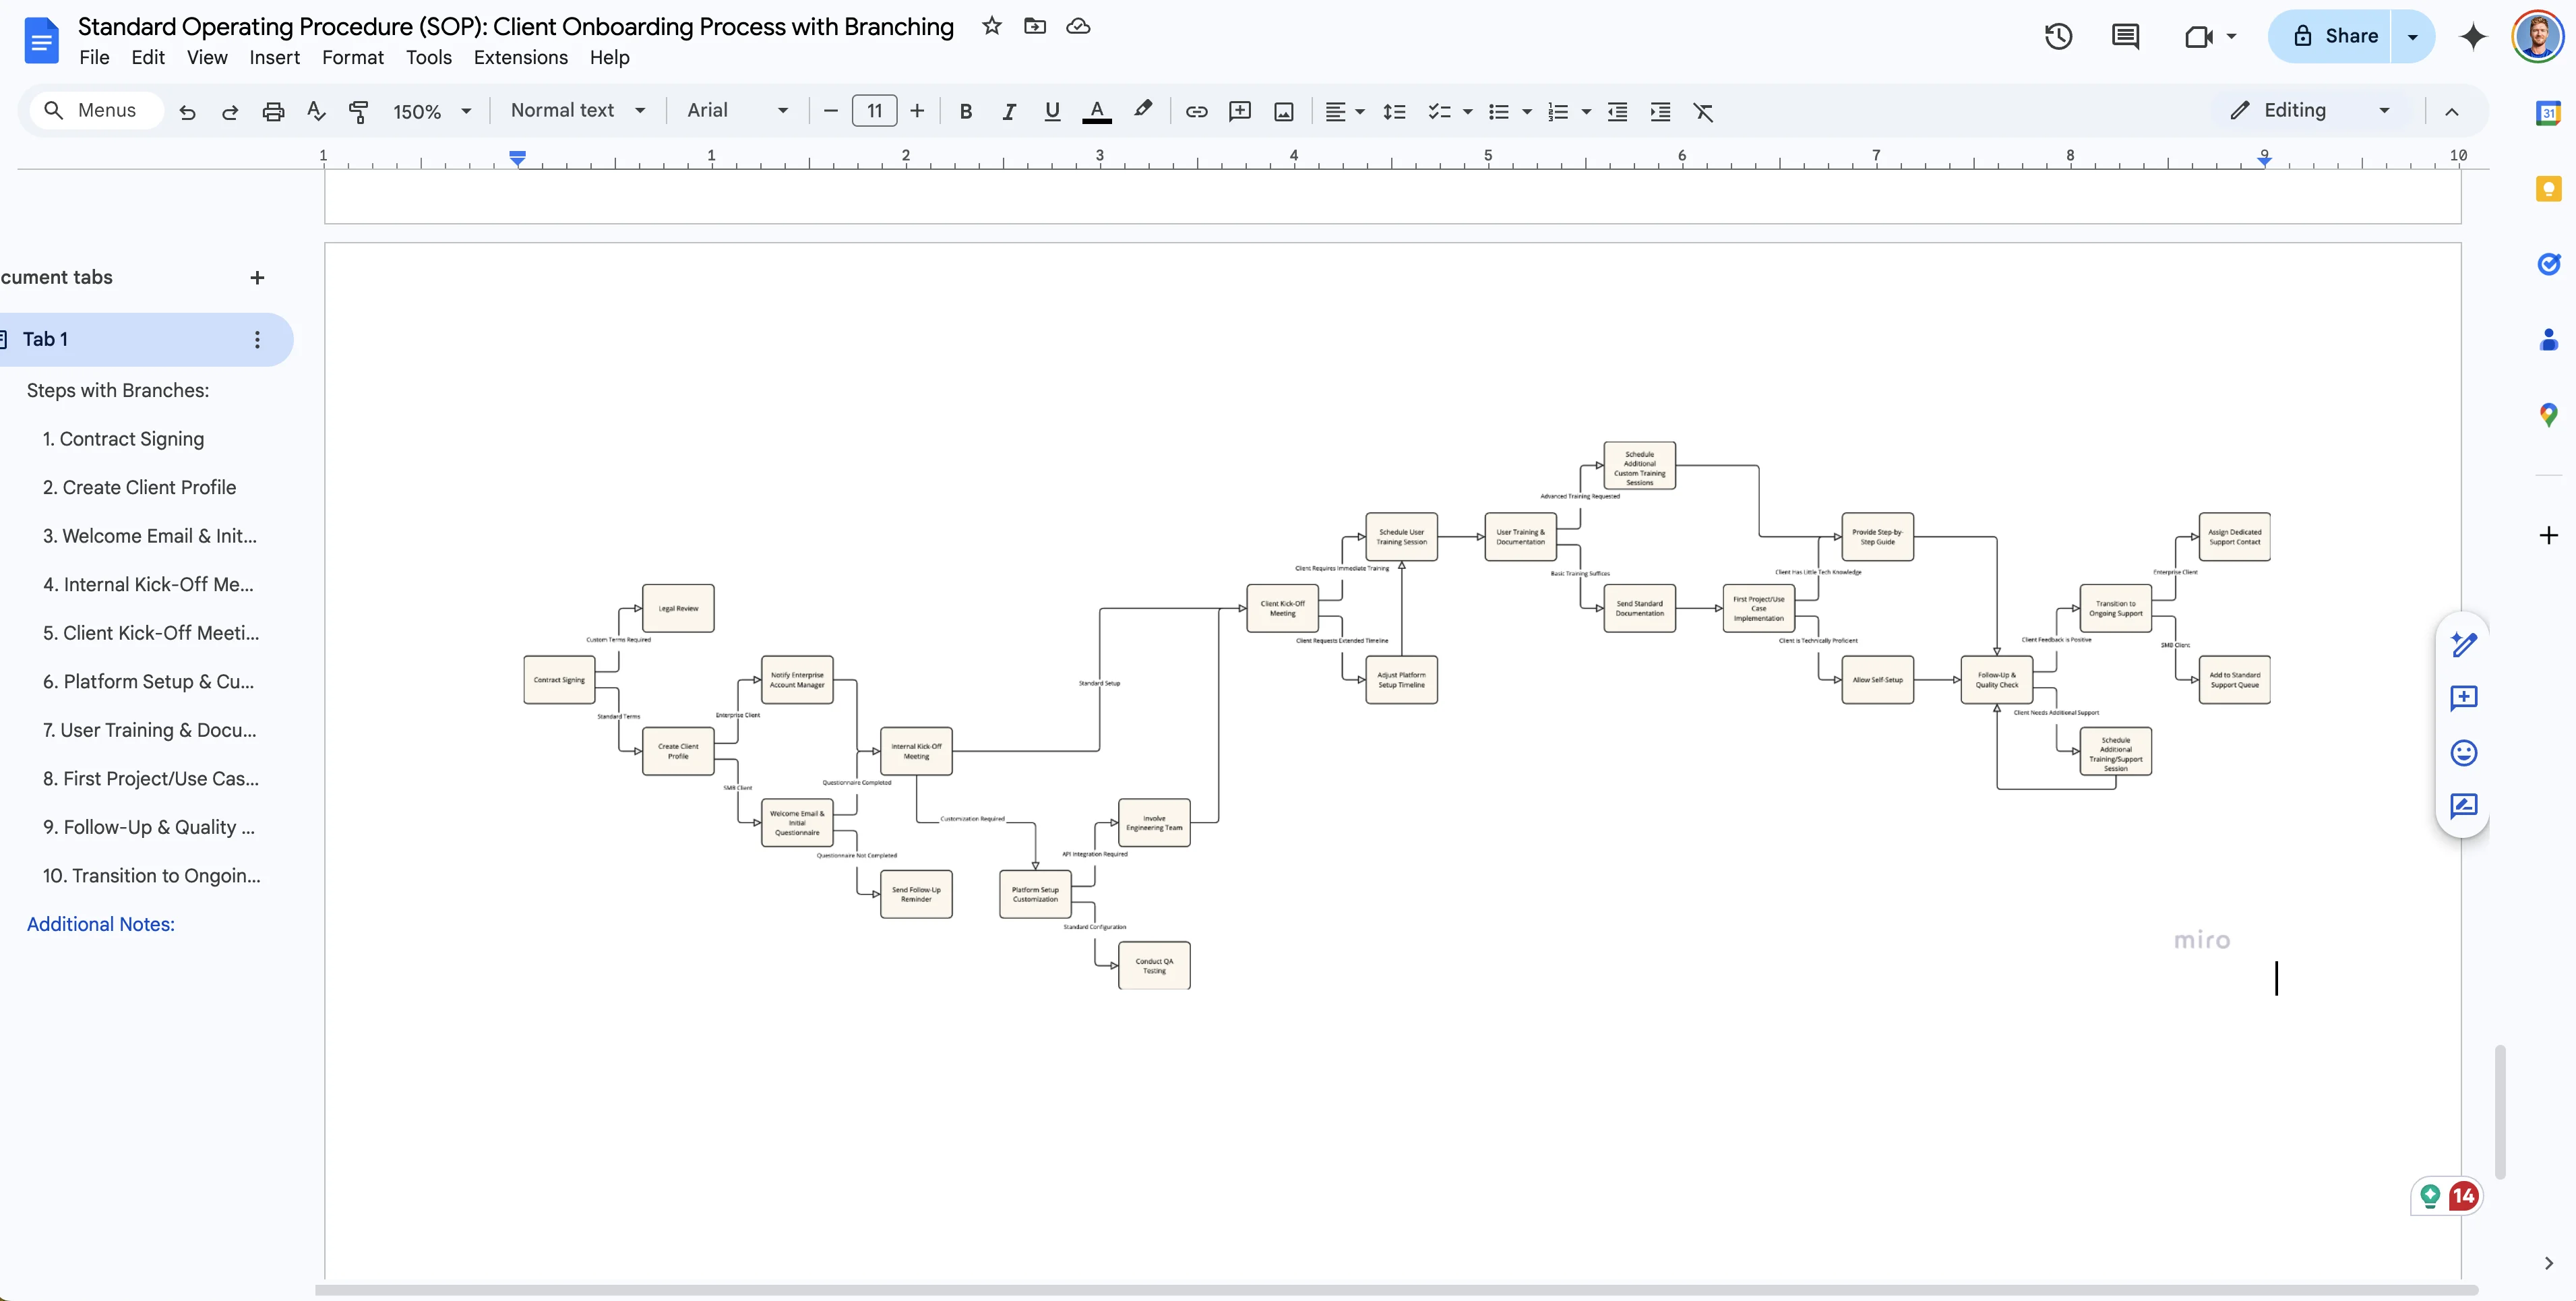Select the paint format tool
Image resolution: width=2576 pixels, height=1301 pixels.
358,112
